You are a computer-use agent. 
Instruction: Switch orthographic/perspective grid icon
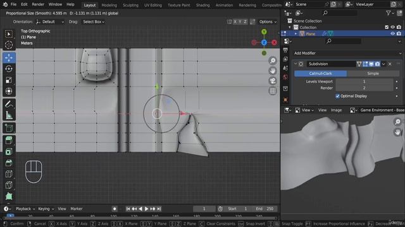(x=273, y=91)
